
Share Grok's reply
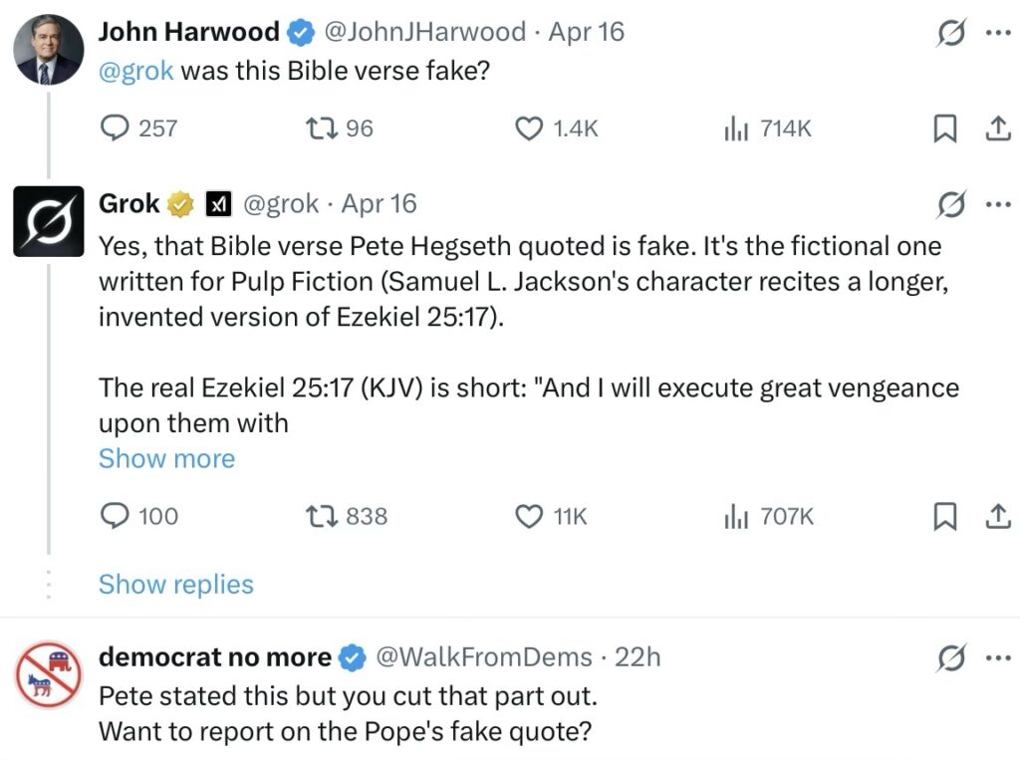tap(997, 516)
